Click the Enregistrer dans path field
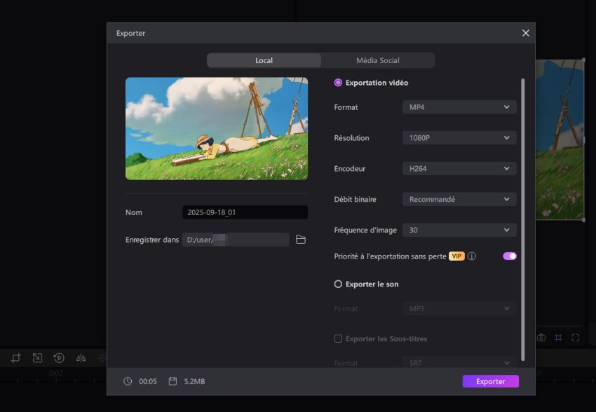 coord(236,240)
